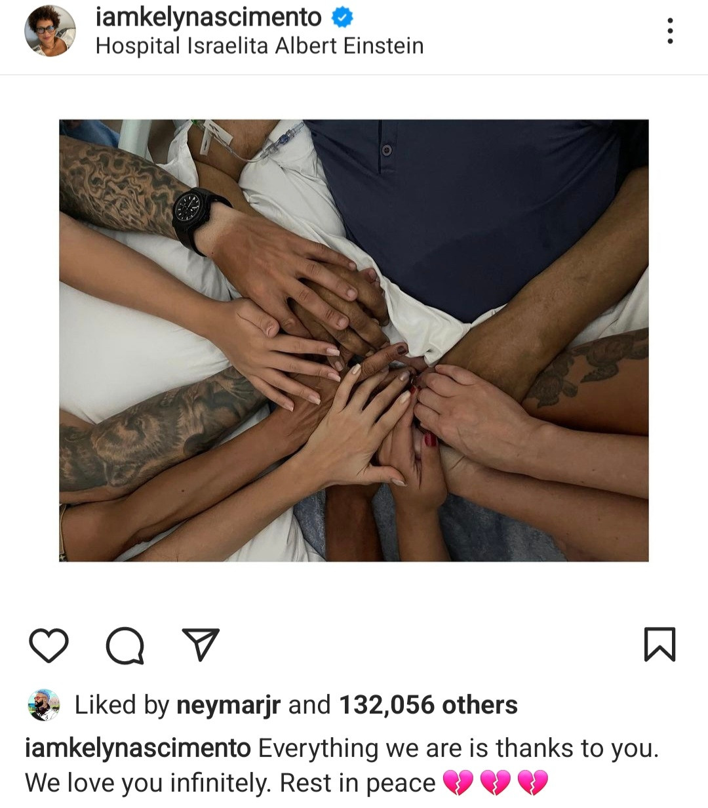Tap the blue verified badge
The image size is (708, 808).
[x=342, y=18]
